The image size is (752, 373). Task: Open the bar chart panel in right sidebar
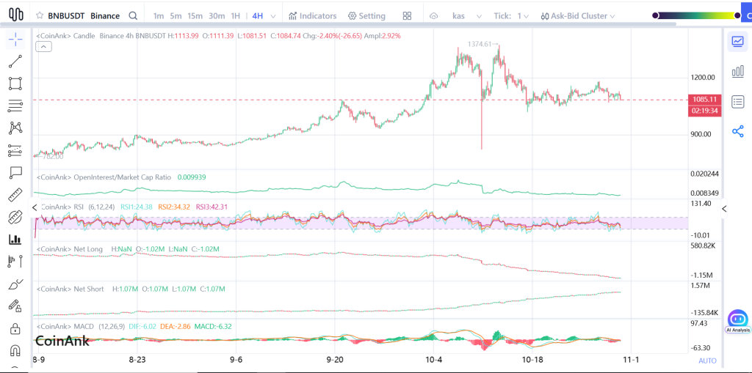[737, 71]
